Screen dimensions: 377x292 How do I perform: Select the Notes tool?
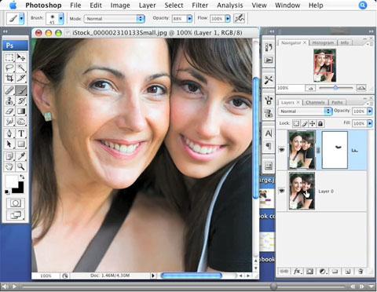point(9,156)
